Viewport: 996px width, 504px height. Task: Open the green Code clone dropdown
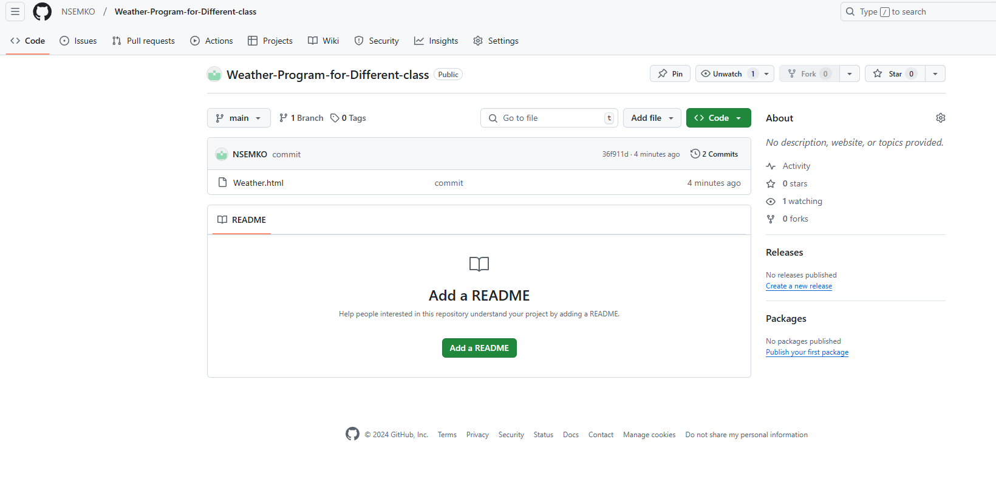coord(718,118)
